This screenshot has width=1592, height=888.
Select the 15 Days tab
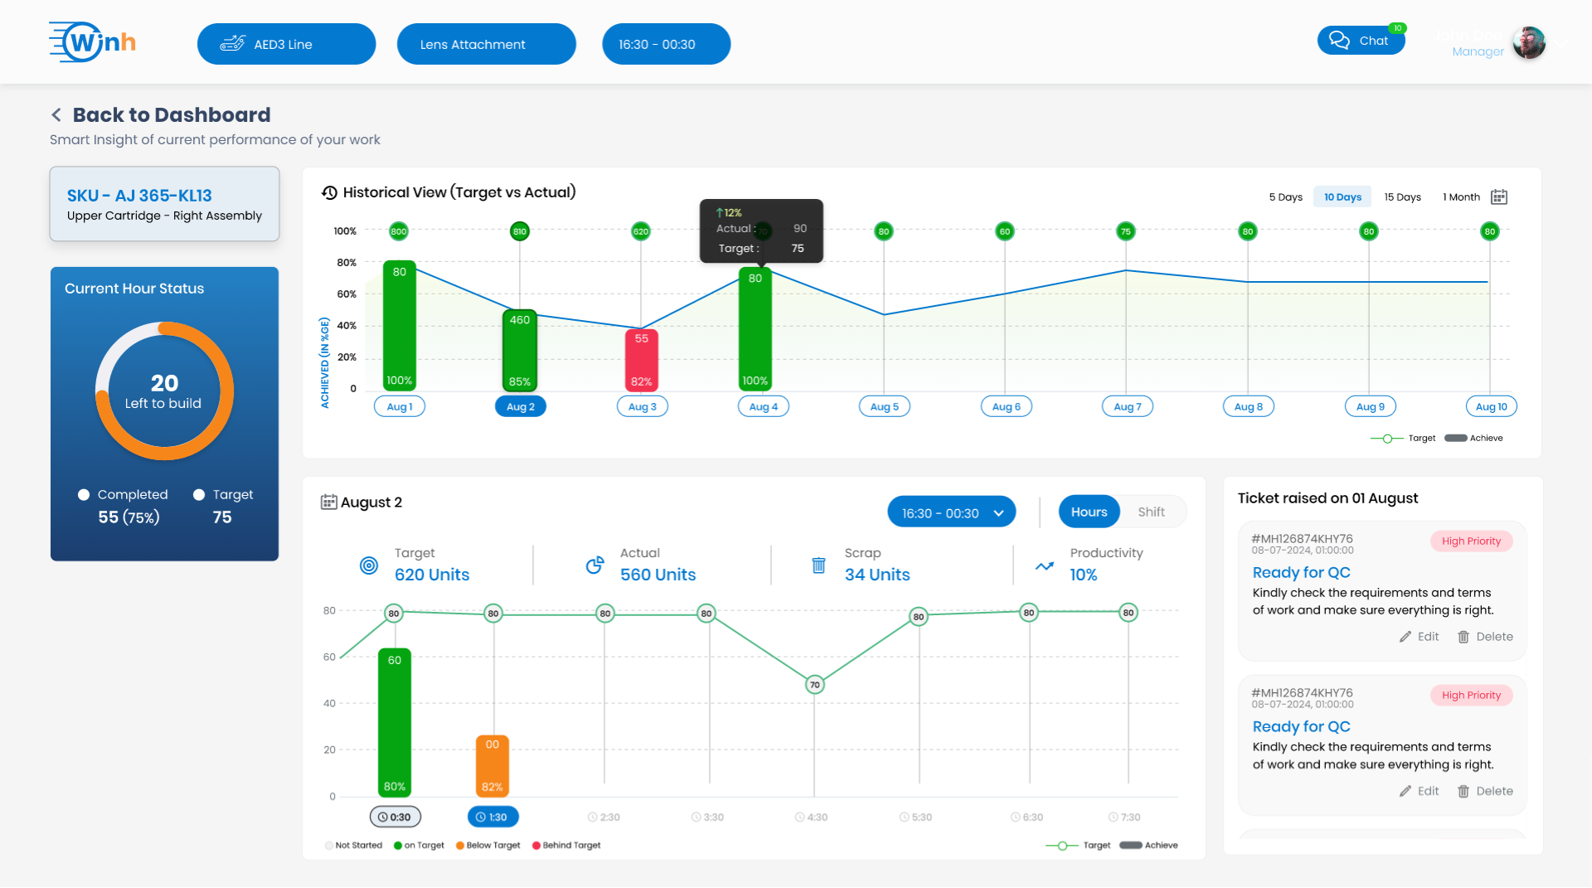pos(1402,197)
